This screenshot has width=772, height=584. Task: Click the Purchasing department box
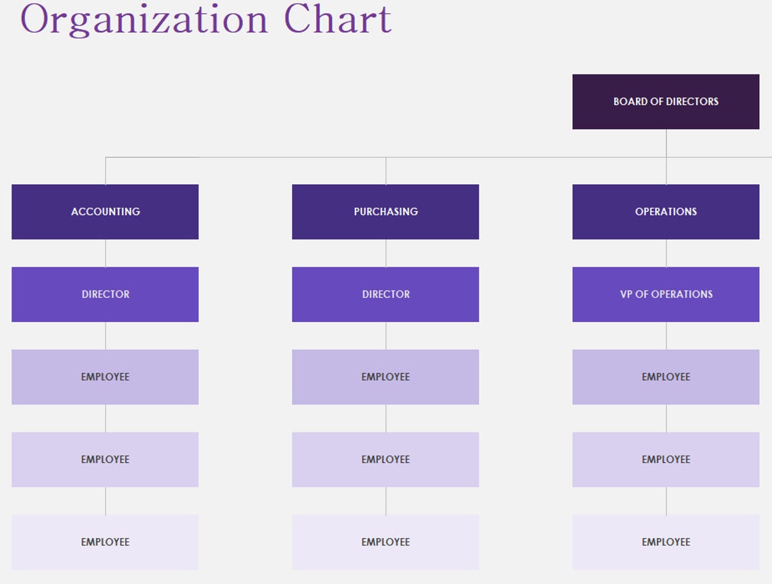coord(385,211)
